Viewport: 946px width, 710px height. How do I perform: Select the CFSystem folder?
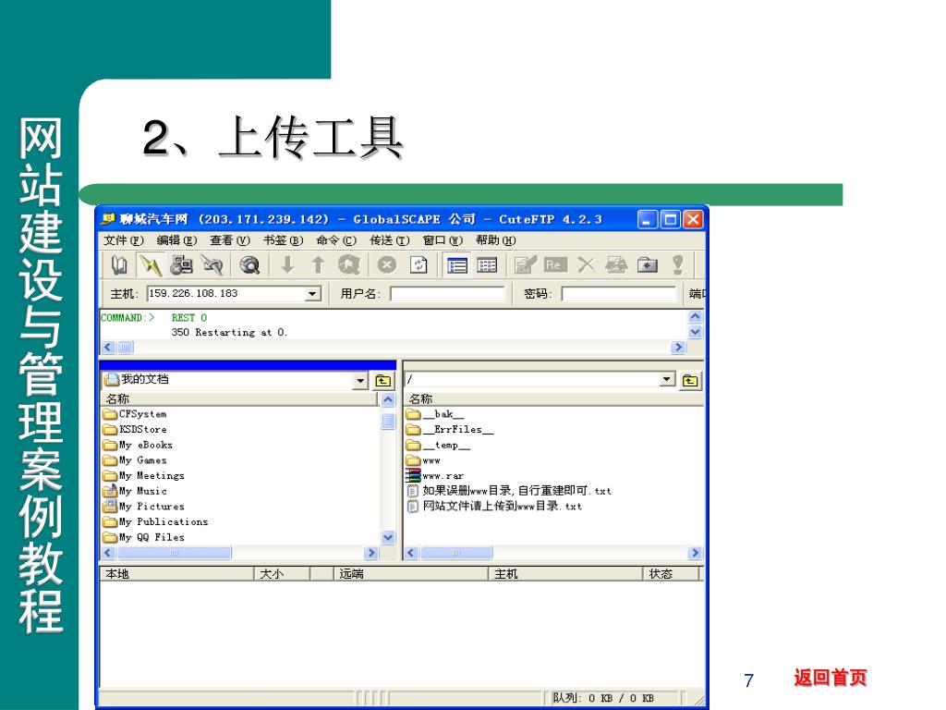coord(135,414)
